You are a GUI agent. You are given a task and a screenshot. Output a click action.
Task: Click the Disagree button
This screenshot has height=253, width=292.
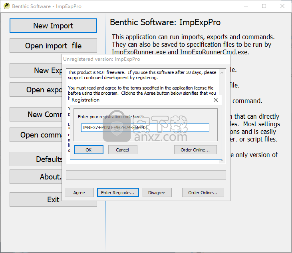pos(157,193)
